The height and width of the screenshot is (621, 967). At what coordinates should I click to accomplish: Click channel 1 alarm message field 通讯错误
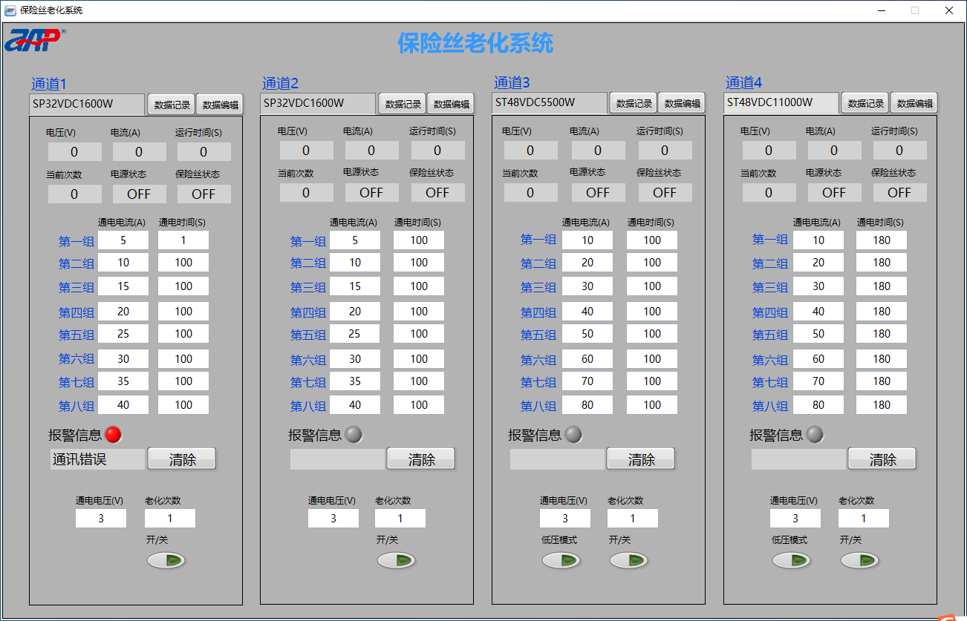click(97, 459)
